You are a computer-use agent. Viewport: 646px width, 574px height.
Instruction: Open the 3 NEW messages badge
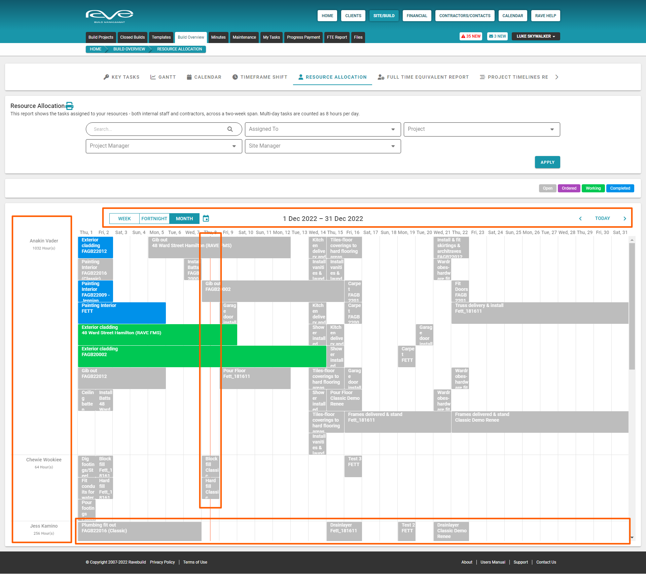click(x=497, y=36)
